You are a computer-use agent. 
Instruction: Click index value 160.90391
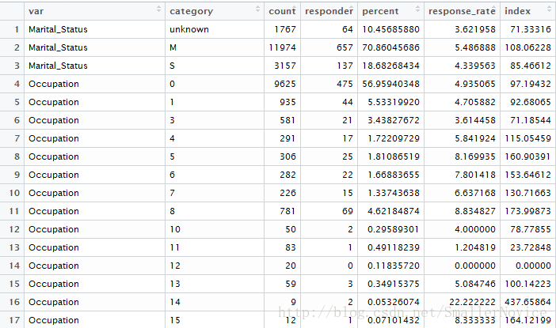pos(528,156)
